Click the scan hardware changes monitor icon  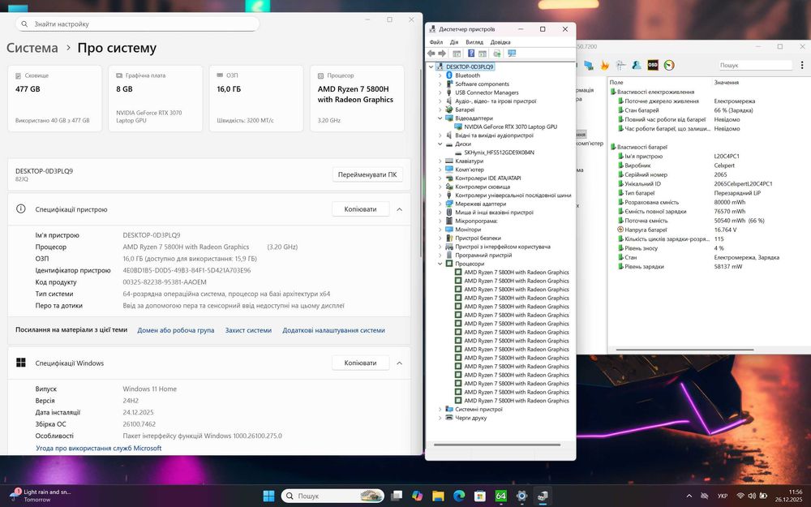pyautogui.click(x=512, y=54)
